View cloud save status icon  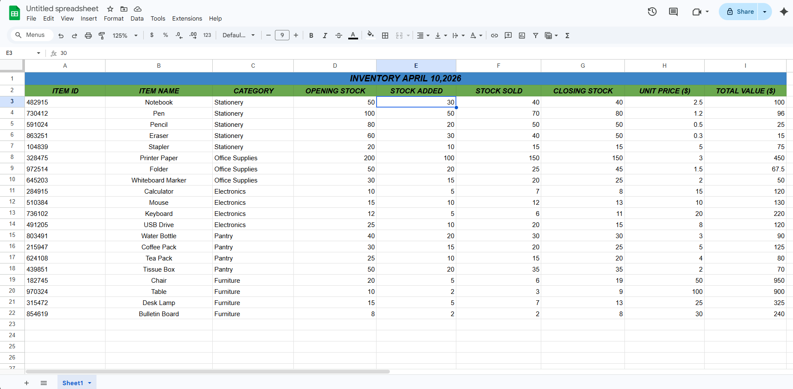coord(138,9)
